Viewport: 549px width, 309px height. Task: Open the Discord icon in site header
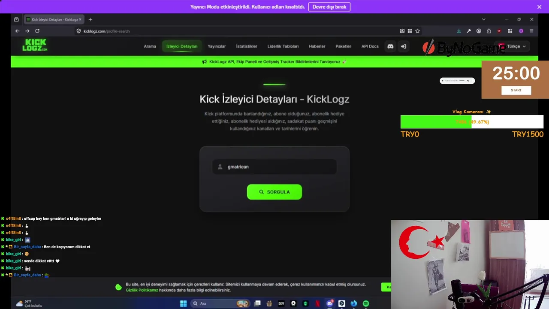pyautogui.click(x=390, y=46)
